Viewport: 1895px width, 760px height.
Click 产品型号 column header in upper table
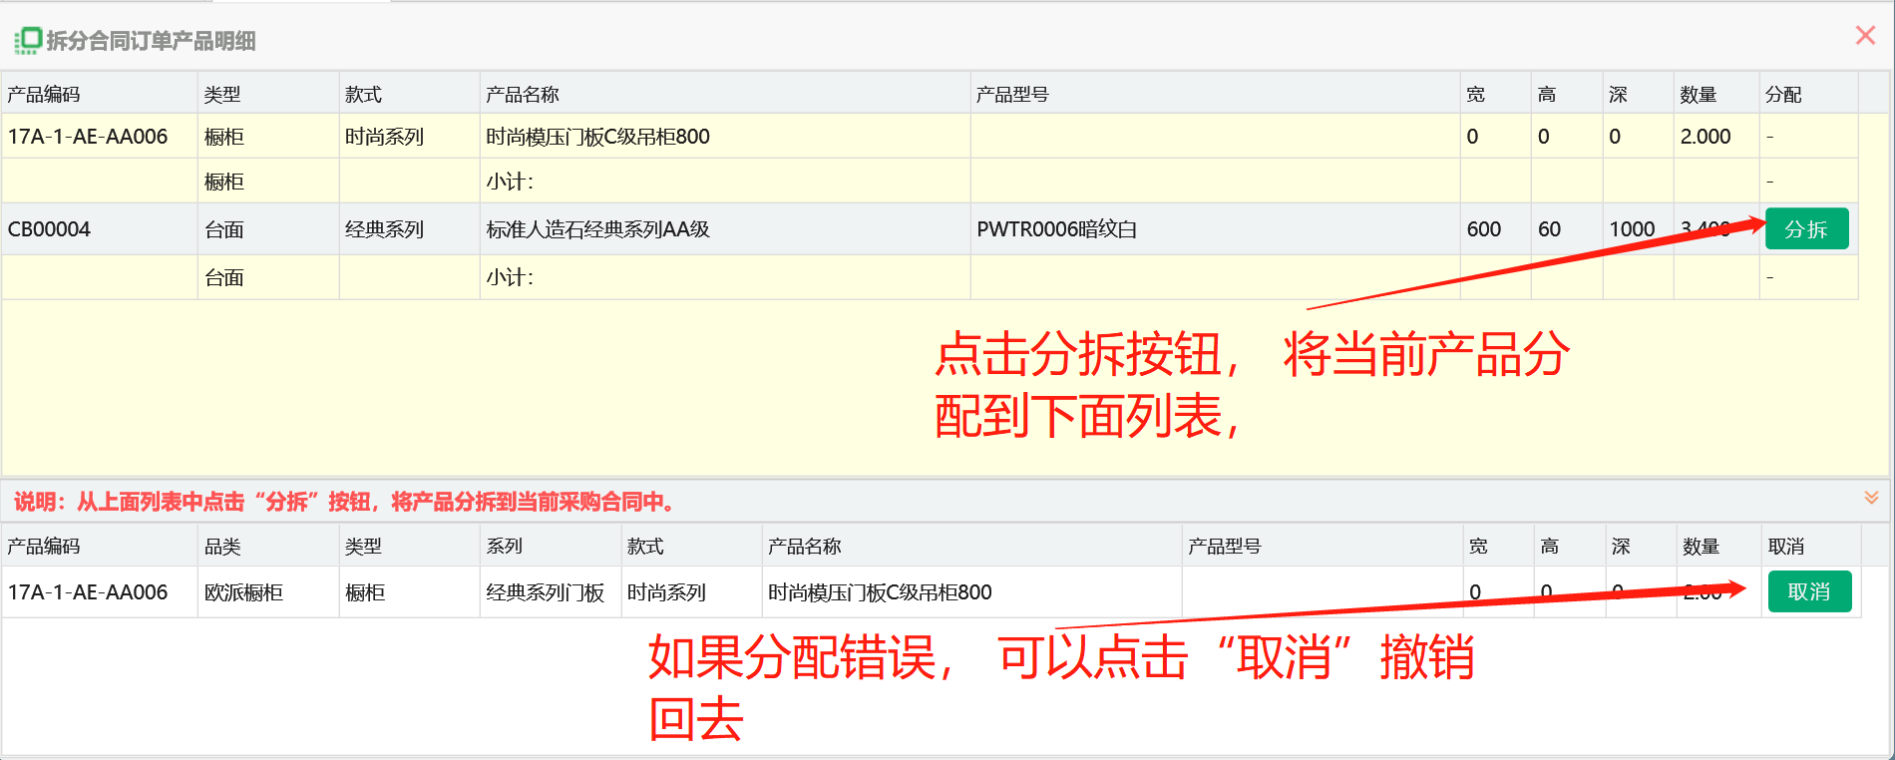point(1012,95)
